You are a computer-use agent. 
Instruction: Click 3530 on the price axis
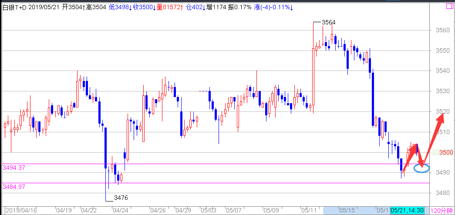tap(443, 91)
